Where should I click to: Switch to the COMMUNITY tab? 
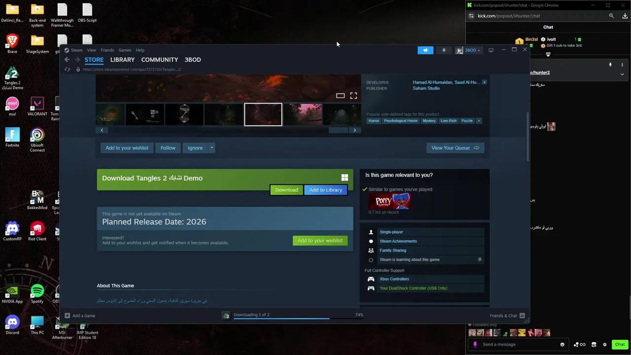[x=159, y=60]
